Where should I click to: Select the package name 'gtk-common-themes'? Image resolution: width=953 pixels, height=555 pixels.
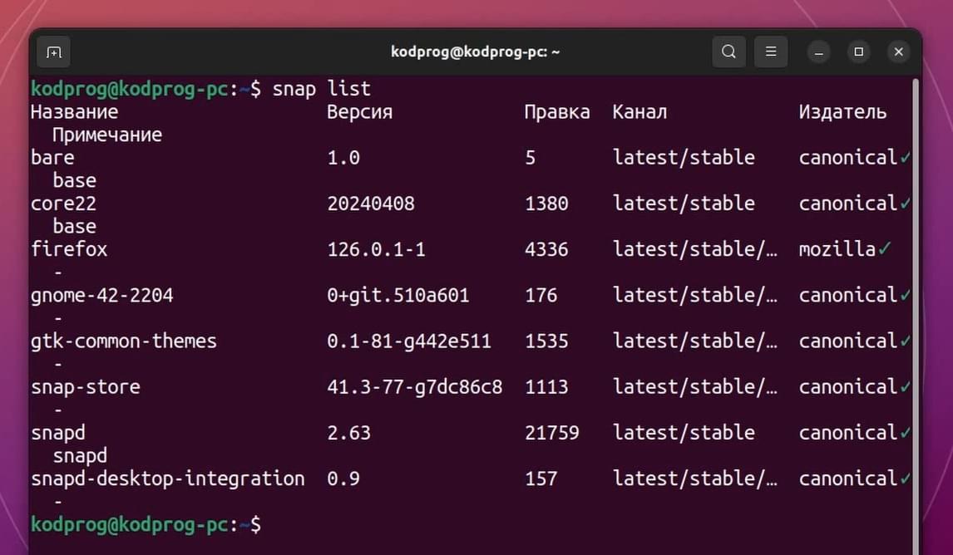pos(124,341)
